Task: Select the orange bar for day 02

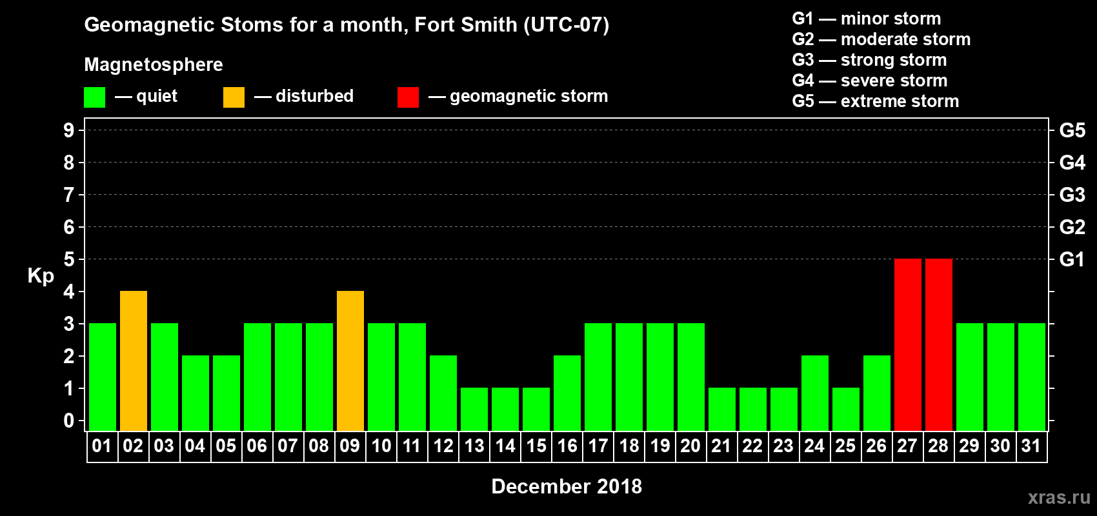Action: point(134,361)
